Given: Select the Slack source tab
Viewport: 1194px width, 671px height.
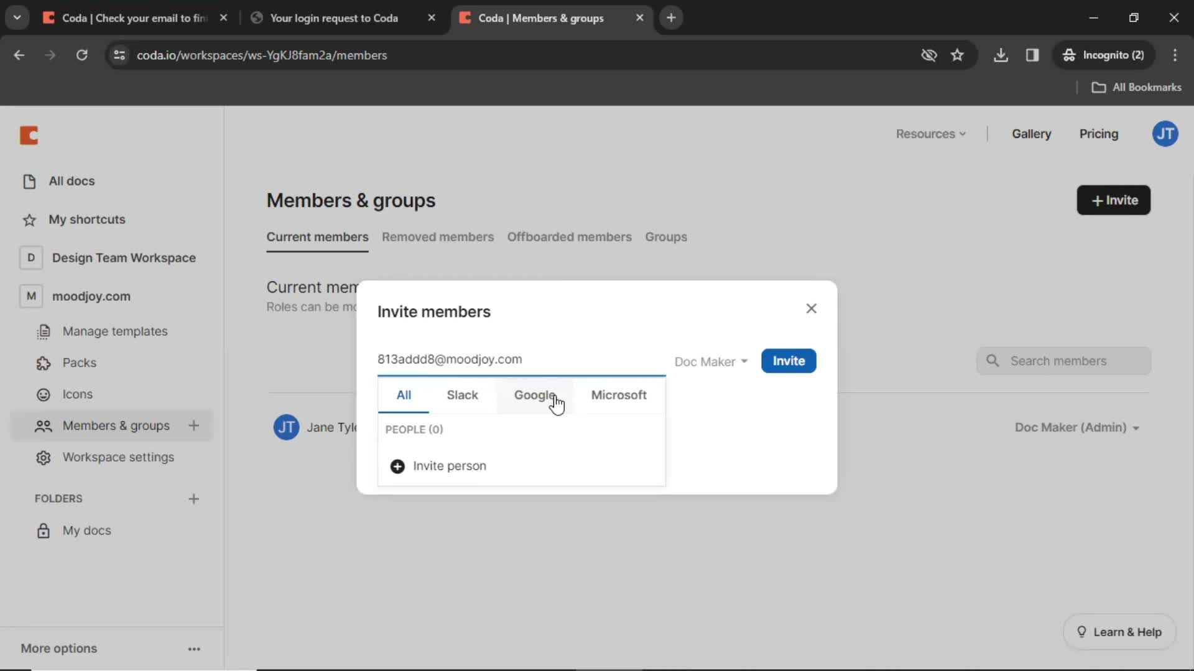Looking at the screenshot, I should pyautogui.click(x=462, y=395).
